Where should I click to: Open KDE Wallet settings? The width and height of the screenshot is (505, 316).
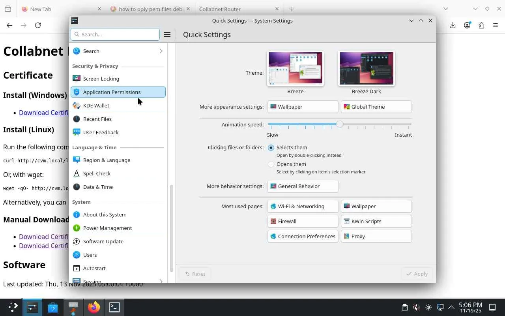point(118,105)
